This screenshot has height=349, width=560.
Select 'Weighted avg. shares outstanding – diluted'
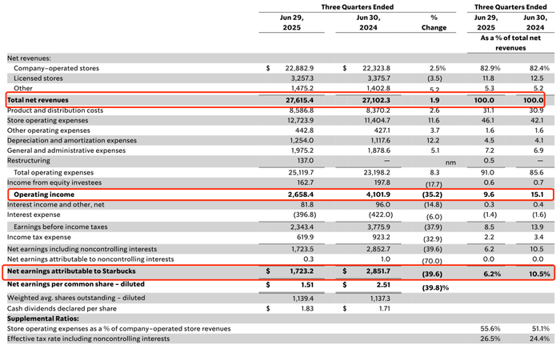pos(76,298)
